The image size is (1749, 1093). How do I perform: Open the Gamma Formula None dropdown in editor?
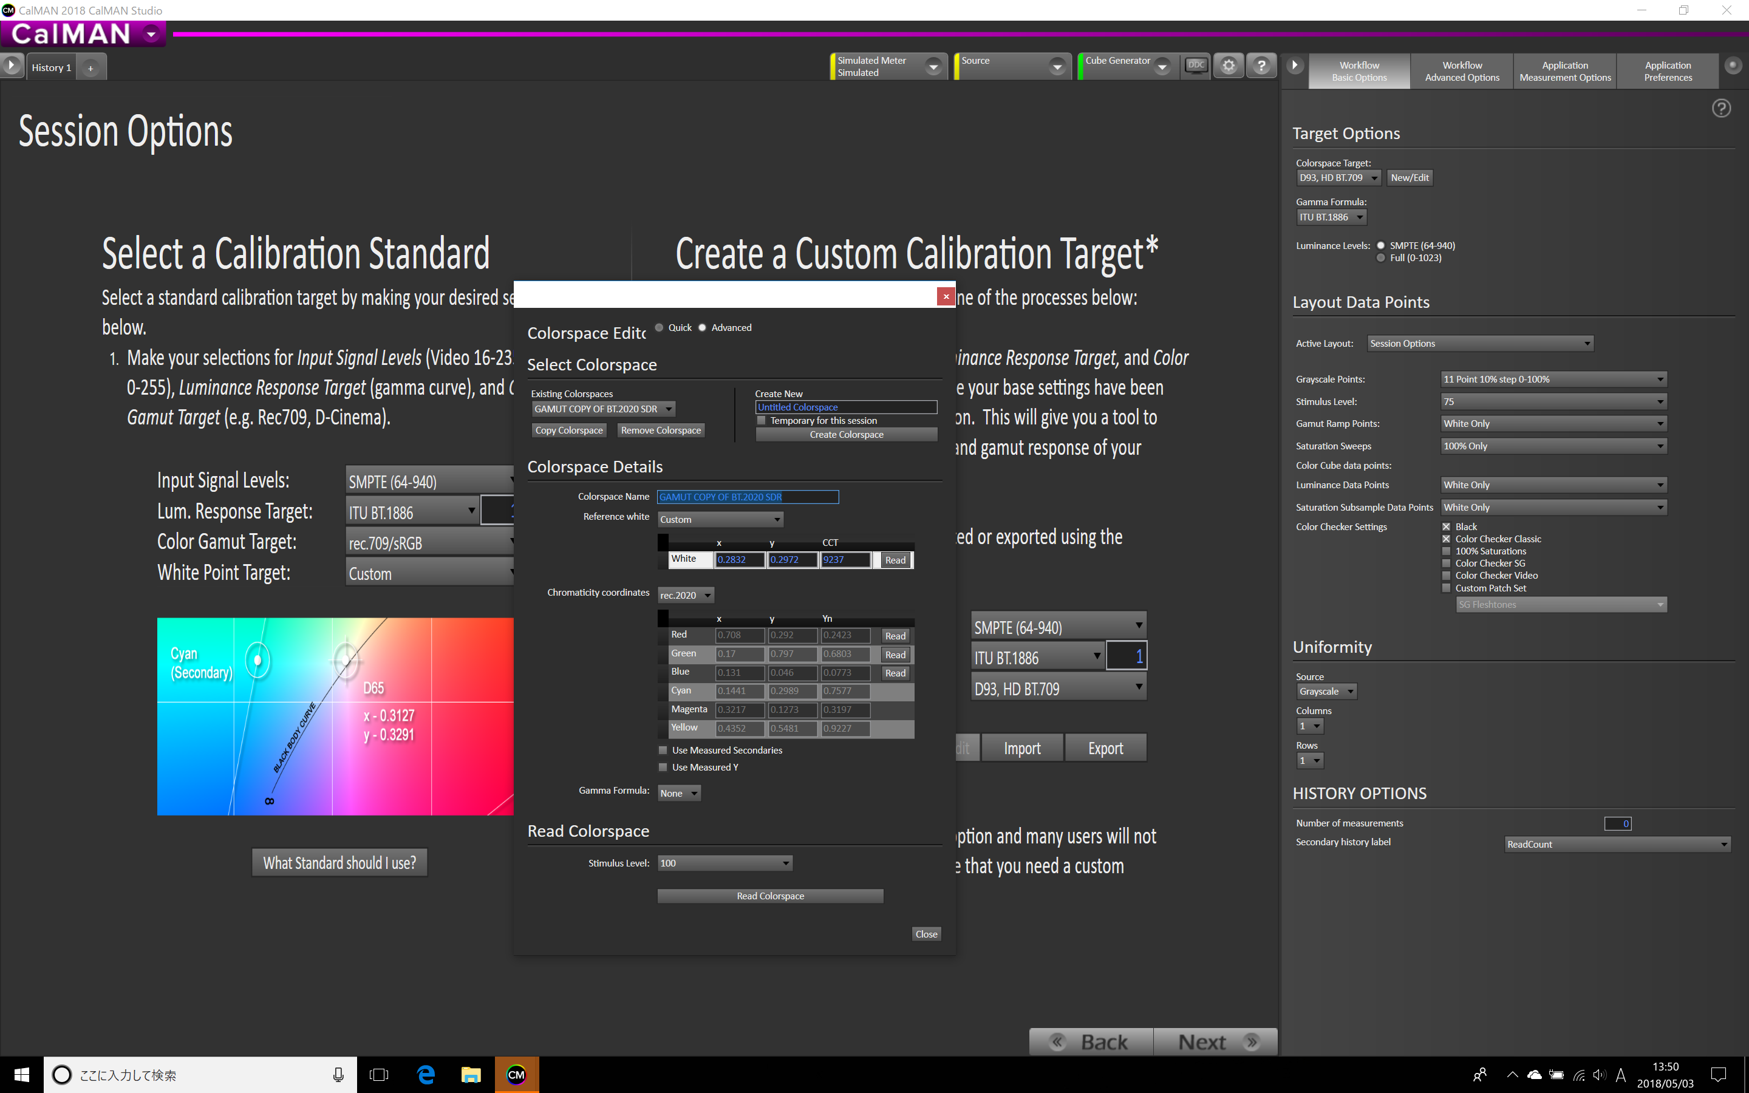(680, 793)
